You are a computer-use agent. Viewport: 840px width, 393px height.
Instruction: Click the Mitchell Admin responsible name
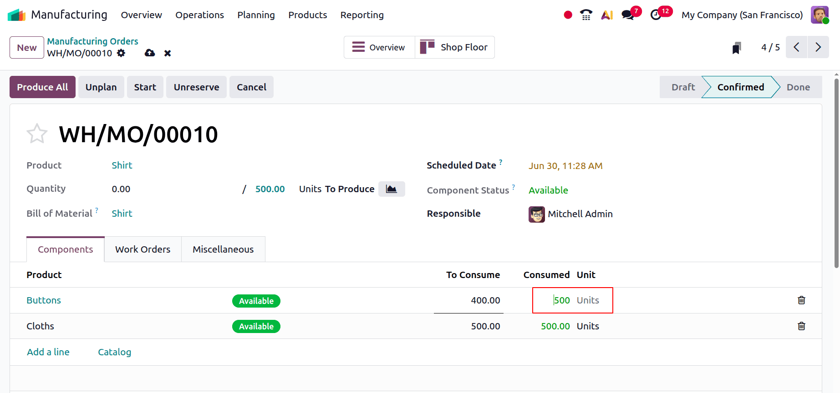click(x=580, y=214)
